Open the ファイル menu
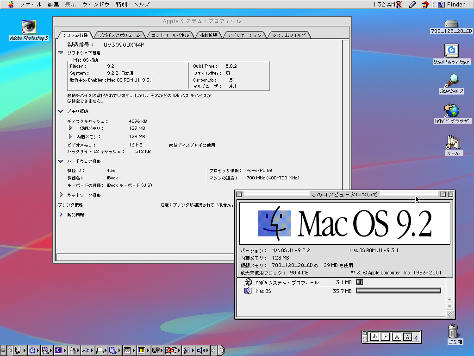Image resolution: width=474 pixels, height=356 pixels. [31, 4]
